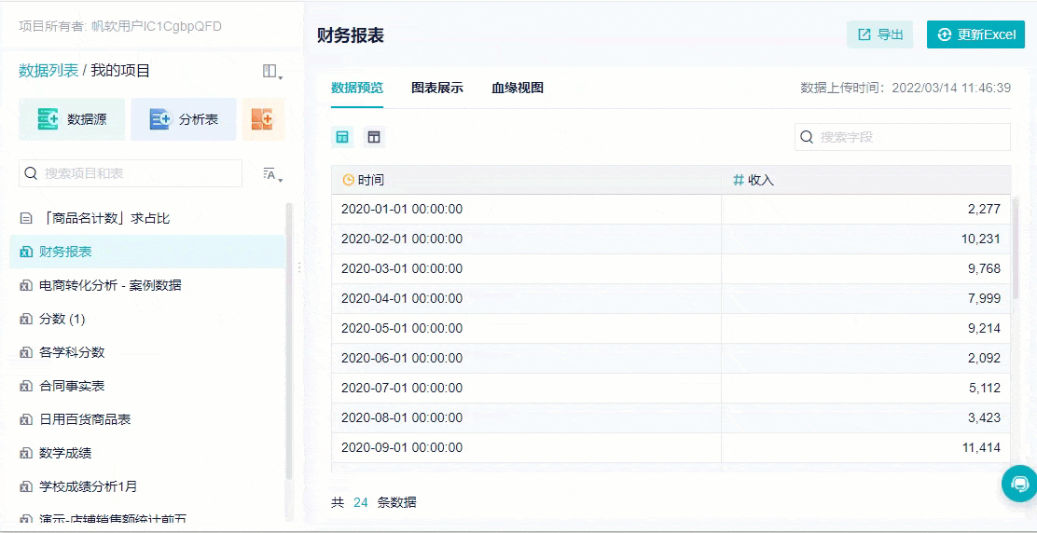This screenshot has width=1037, height=533.
Task: Click the panel divider handle dots
Action: point(299,266)
